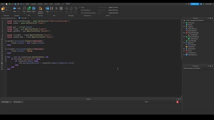Click the Step Into debugger icon
This screenshot has width=214, height=120.
[x=67, y=8]
